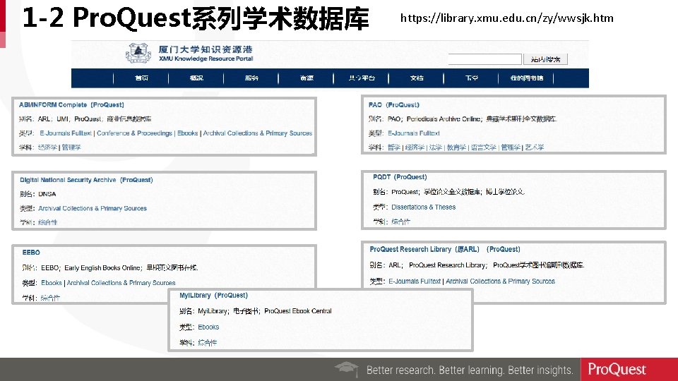Click the alias text 'EEBO; Early English Books Online'
Screen dimensions: 678x381
pyautogui.click(x=91, y=268)
